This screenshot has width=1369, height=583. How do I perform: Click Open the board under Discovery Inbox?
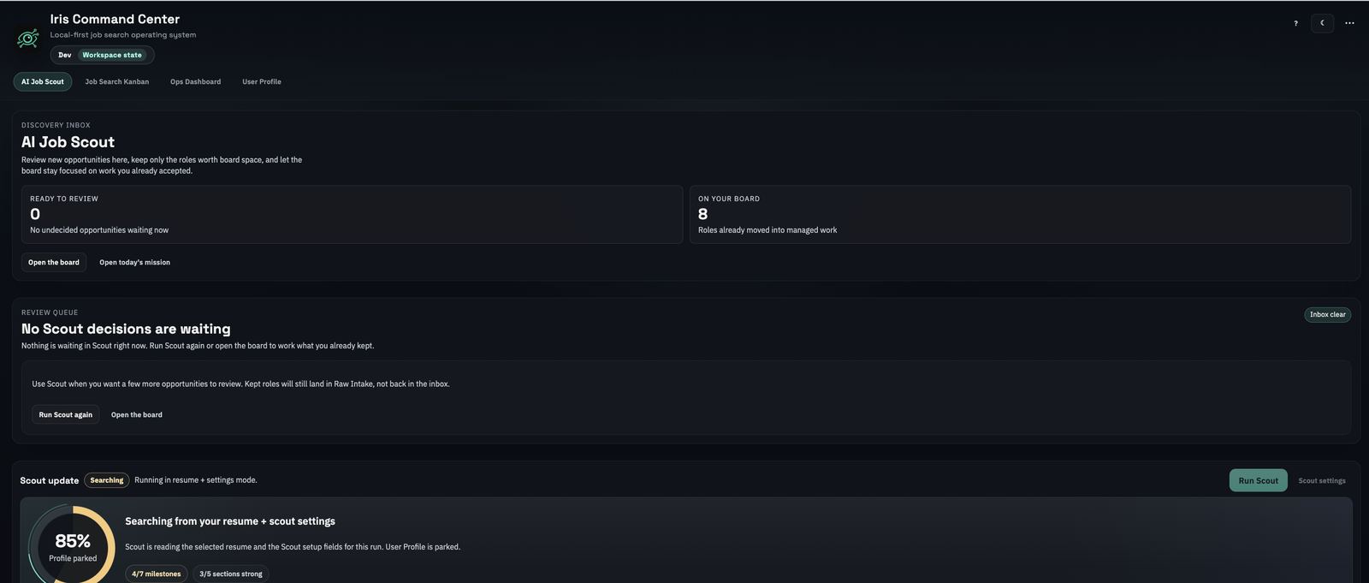click(53, 262)
